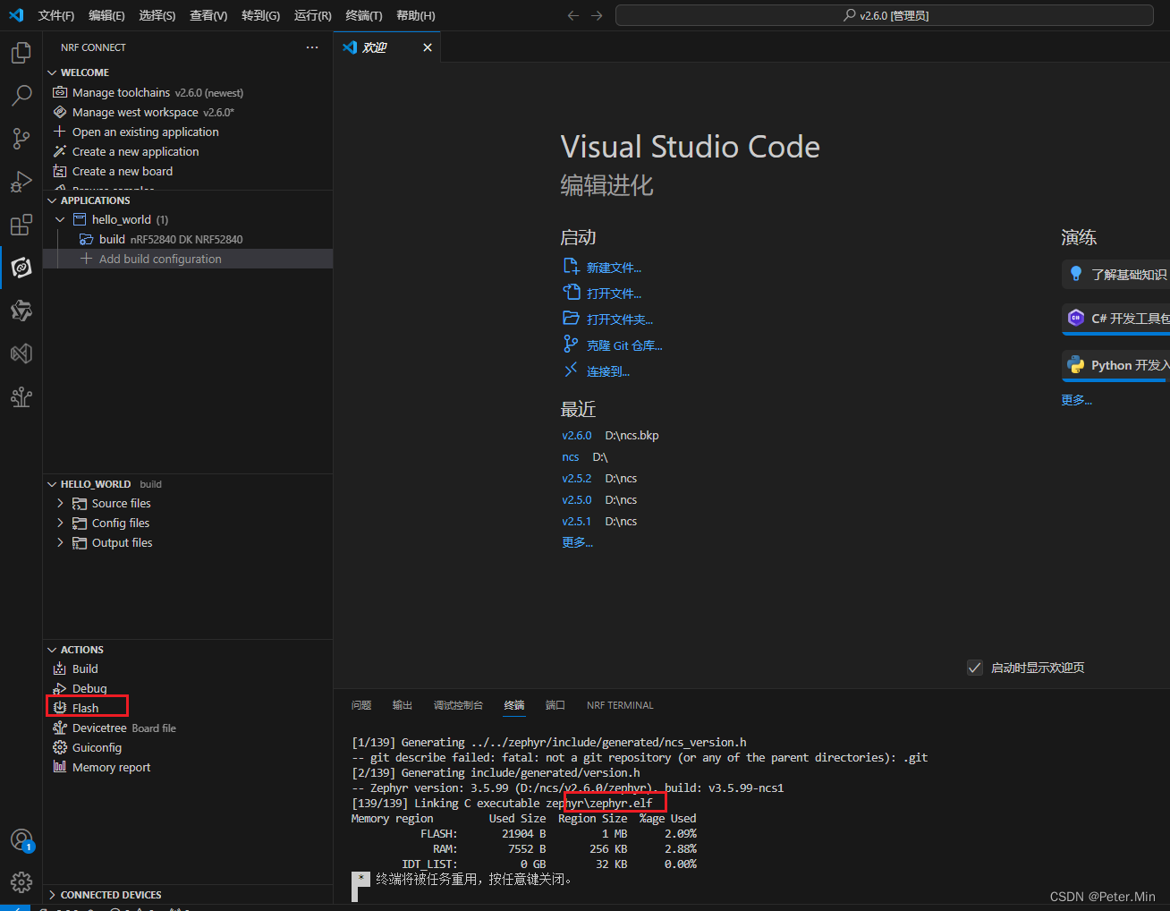Open the Search view in activity bar

(x=21, y=96)
